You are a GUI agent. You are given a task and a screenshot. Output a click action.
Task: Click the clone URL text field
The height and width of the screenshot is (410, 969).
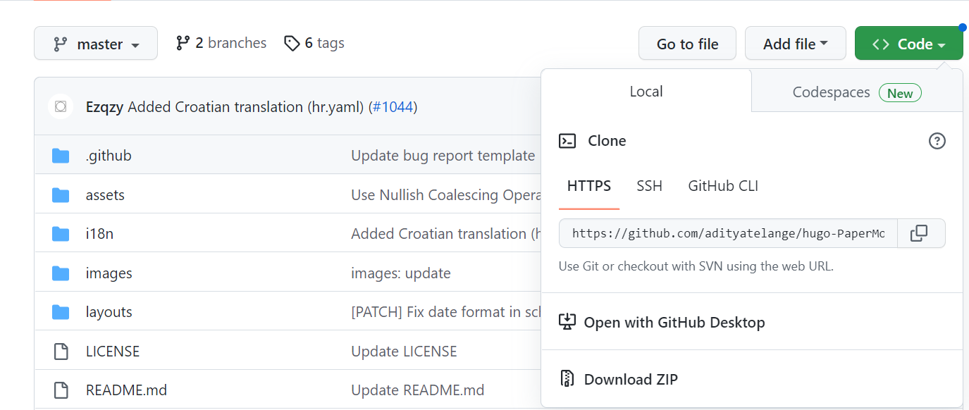coord(728,233)
